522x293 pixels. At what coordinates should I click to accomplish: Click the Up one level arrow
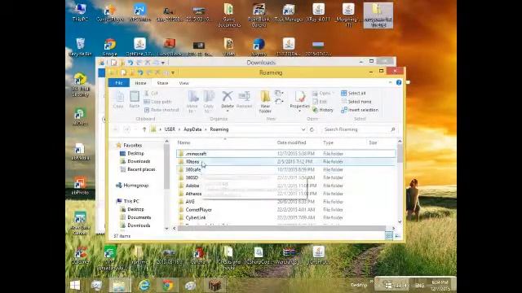click(x=144, y=129)
